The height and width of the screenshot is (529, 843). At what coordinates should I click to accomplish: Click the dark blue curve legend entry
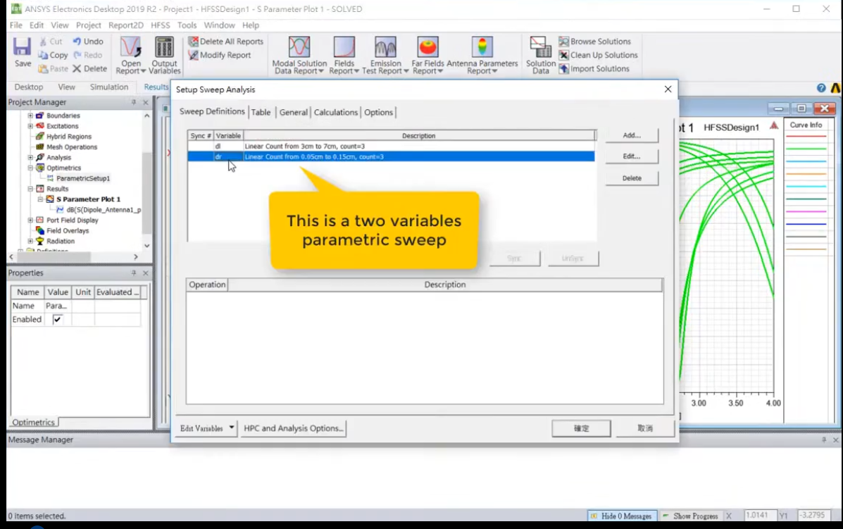pyautogui.click(x=806, y=223)
